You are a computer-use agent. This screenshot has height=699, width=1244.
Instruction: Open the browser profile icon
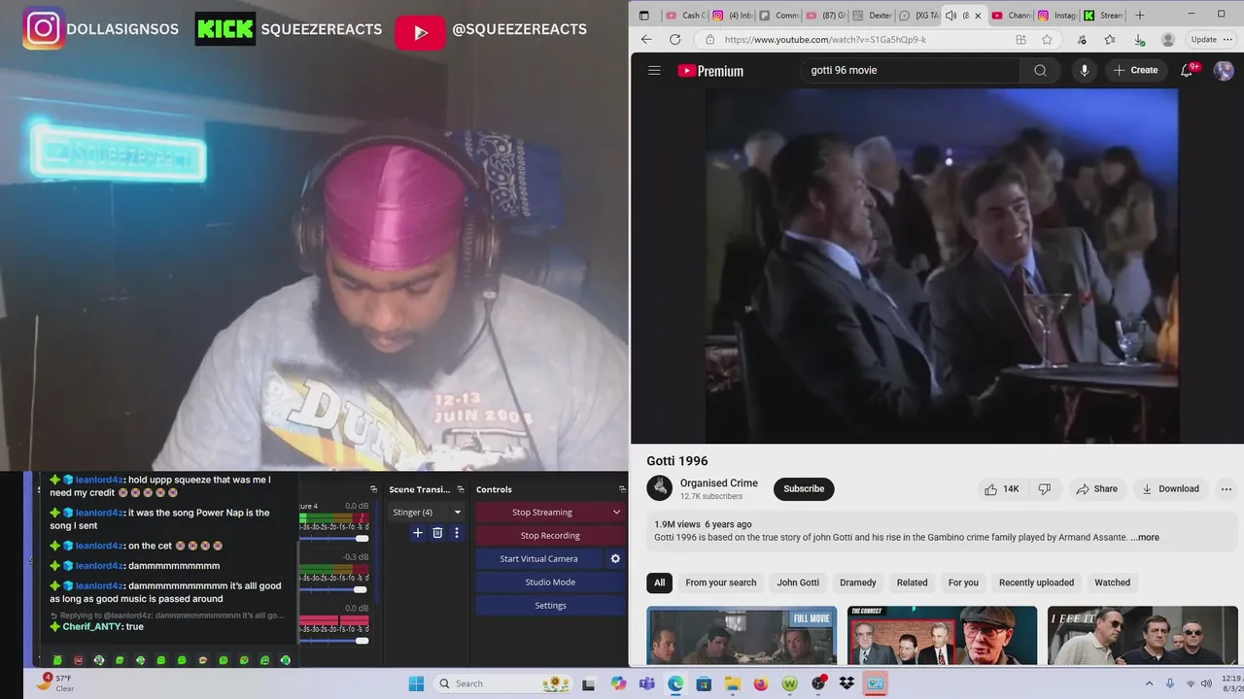1167,40
